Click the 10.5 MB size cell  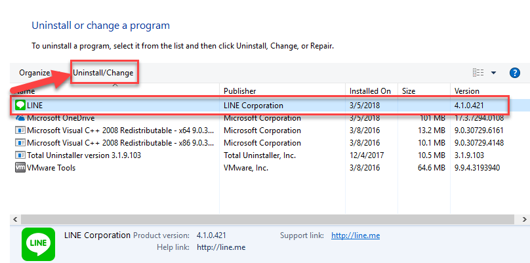pos(430,155)
